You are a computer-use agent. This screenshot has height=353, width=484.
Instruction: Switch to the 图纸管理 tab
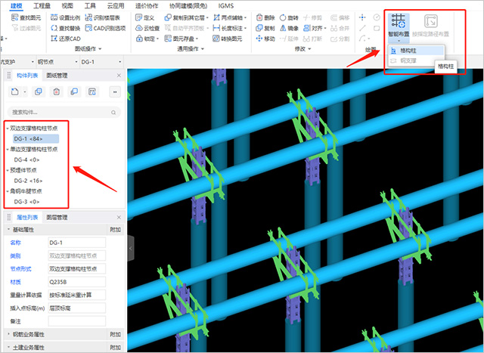pos(57,76)
